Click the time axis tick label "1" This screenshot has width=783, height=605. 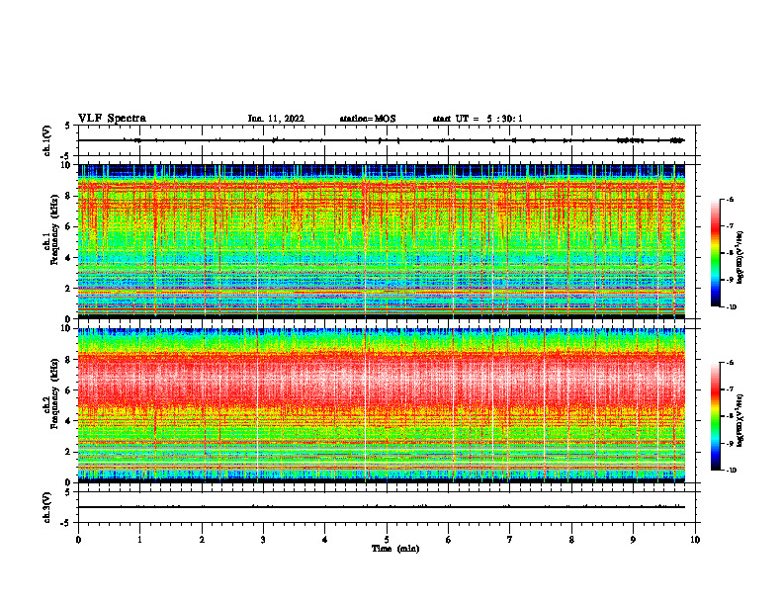[139, 540]
